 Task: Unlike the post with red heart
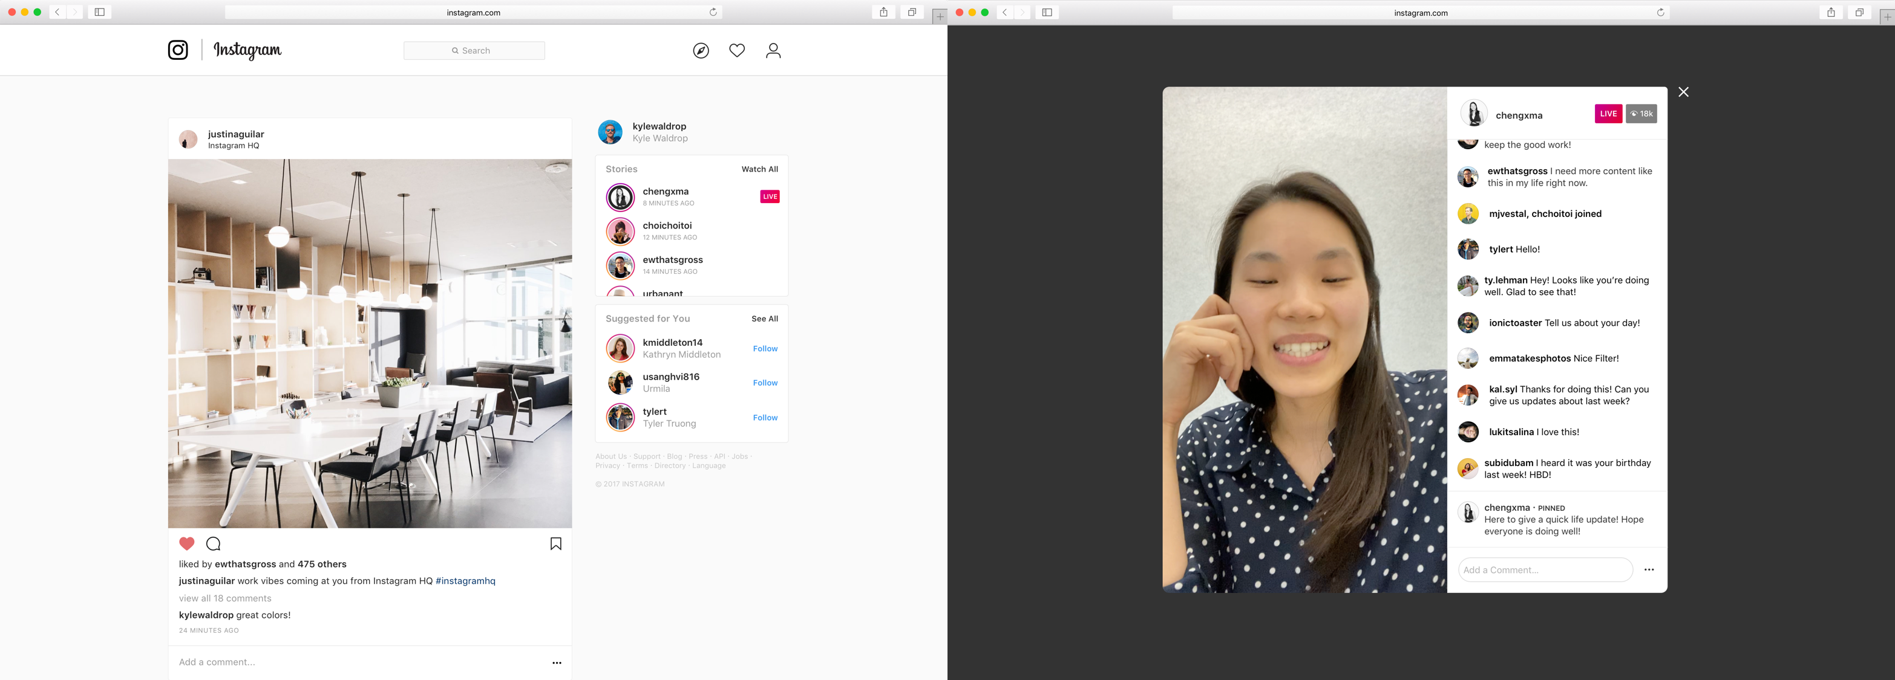[x=187, y=544]
